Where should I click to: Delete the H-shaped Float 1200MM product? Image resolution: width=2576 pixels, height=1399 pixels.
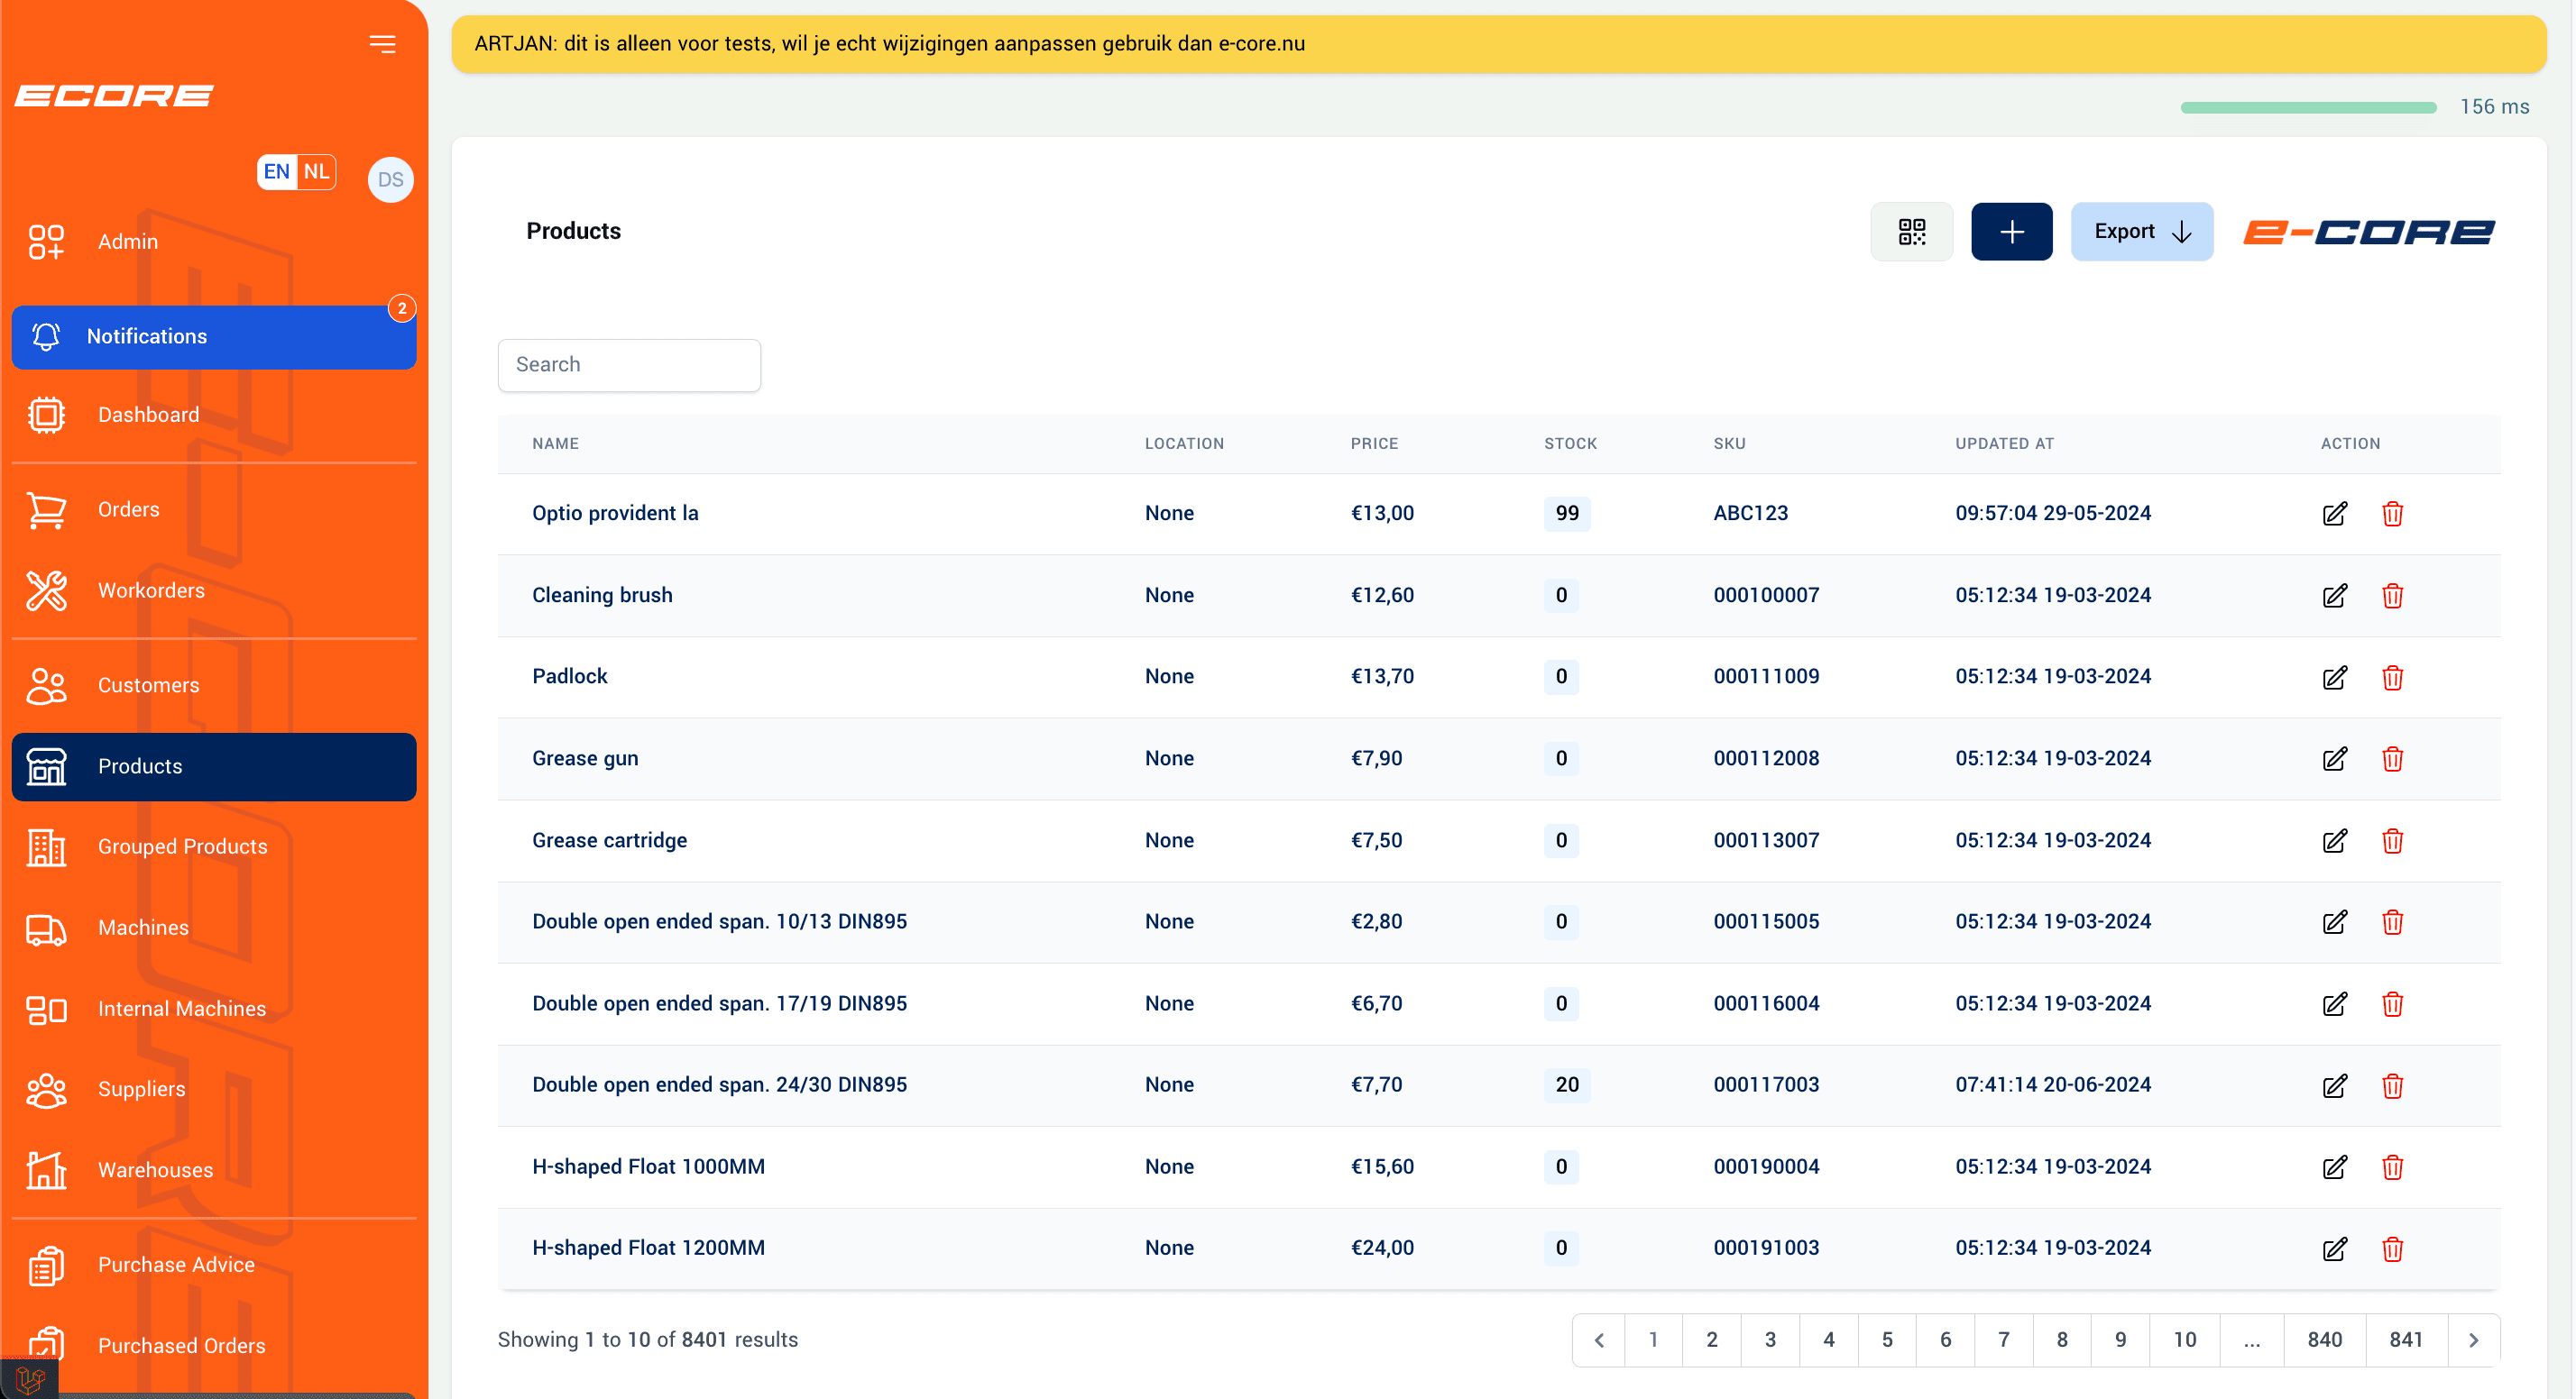point(2392,1248)
